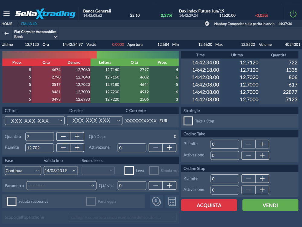This screenshot has height=227, width=302.
Task: Click the Ordine Take Attivazione input
Action: pos(225,155)
